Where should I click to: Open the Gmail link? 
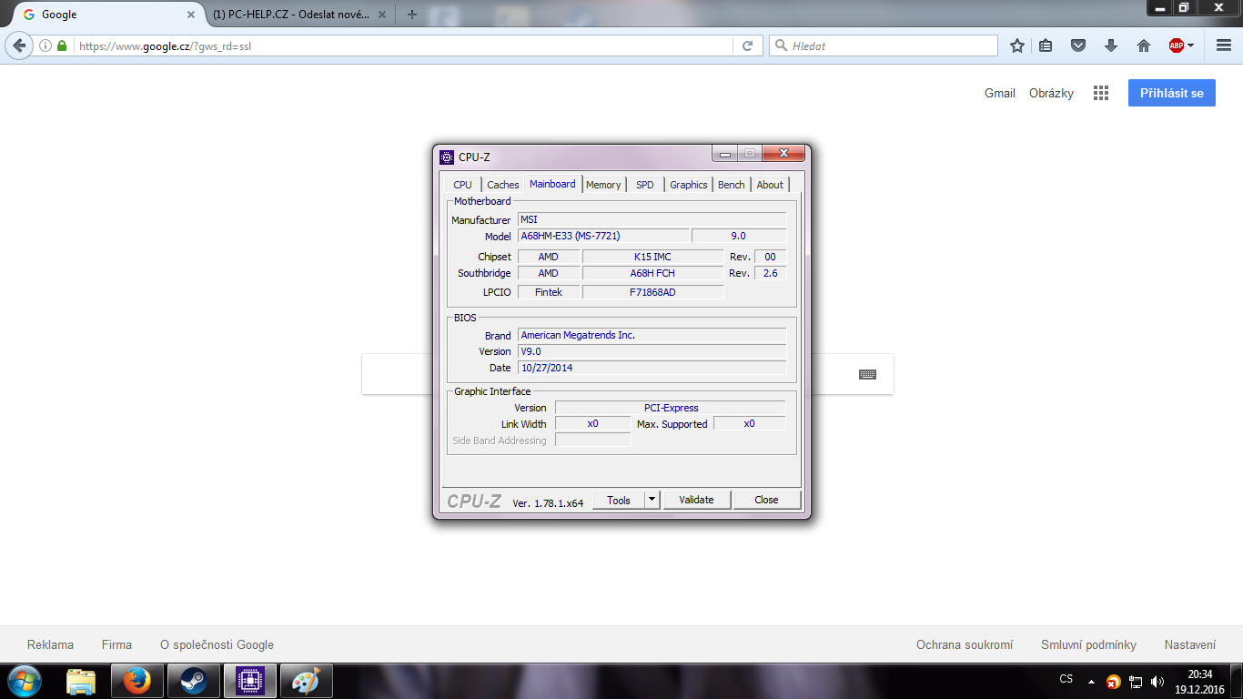1000,93
